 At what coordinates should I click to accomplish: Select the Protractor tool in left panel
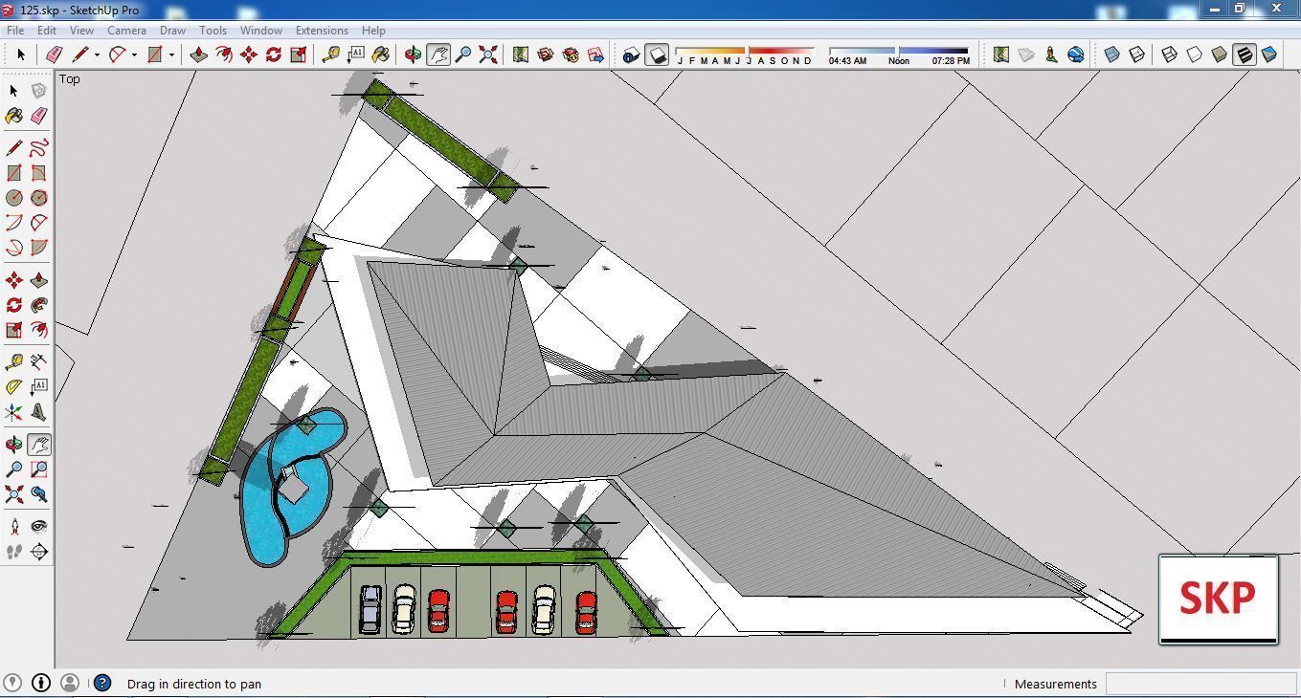point(14,387)
